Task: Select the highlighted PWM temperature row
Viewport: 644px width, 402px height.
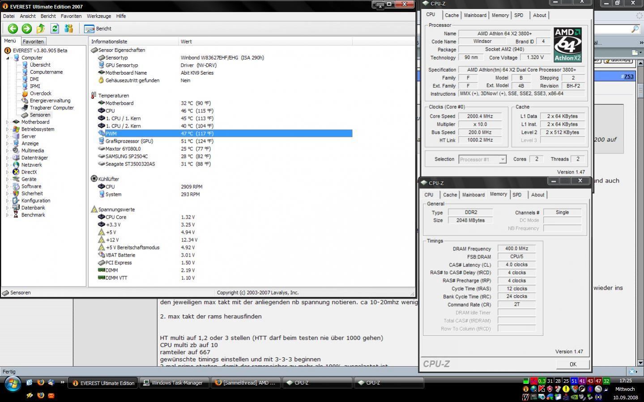Action: tap(225, 133)
